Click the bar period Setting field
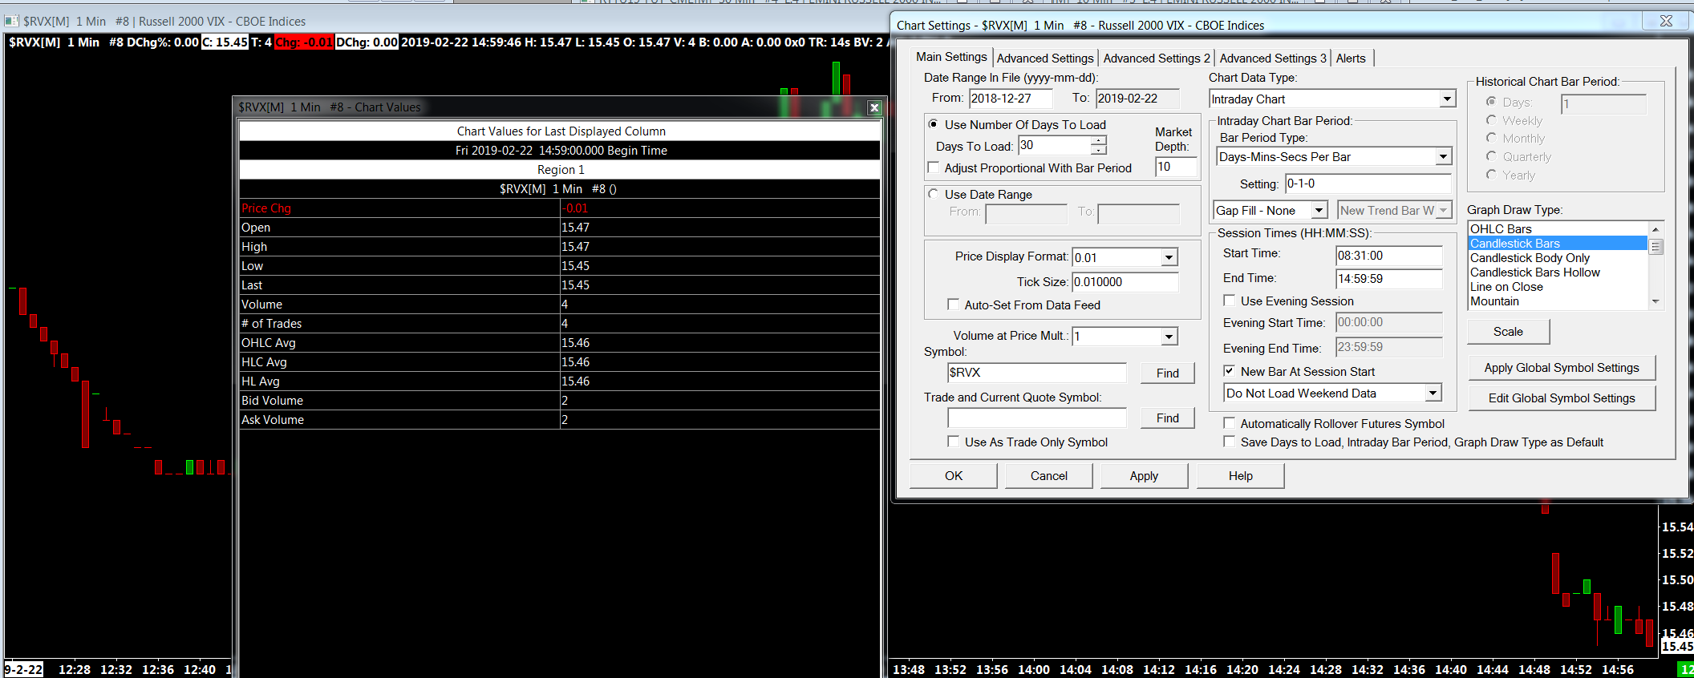Screen dimensions: 1694x678 (x=1368, y=184)
